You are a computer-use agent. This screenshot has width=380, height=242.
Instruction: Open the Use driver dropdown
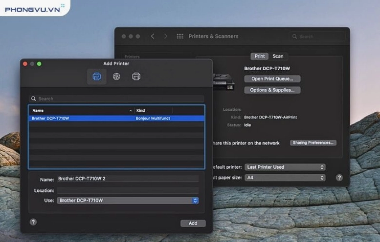128,201
